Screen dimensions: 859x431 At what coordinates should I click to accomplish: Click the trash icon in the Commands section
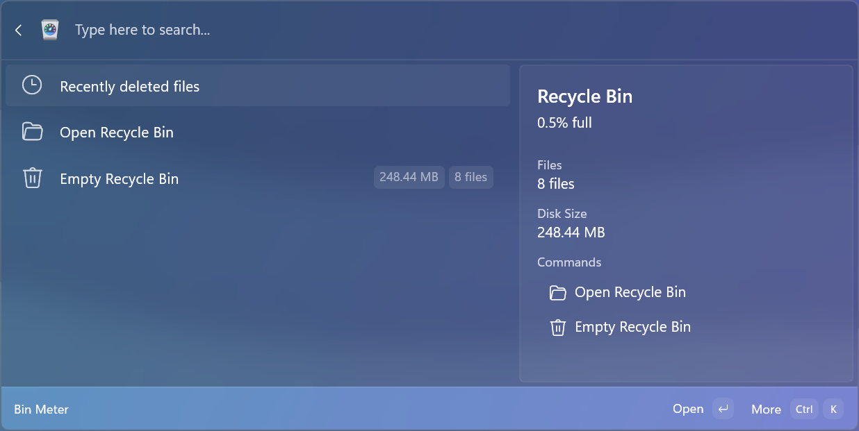click(557, 328)
